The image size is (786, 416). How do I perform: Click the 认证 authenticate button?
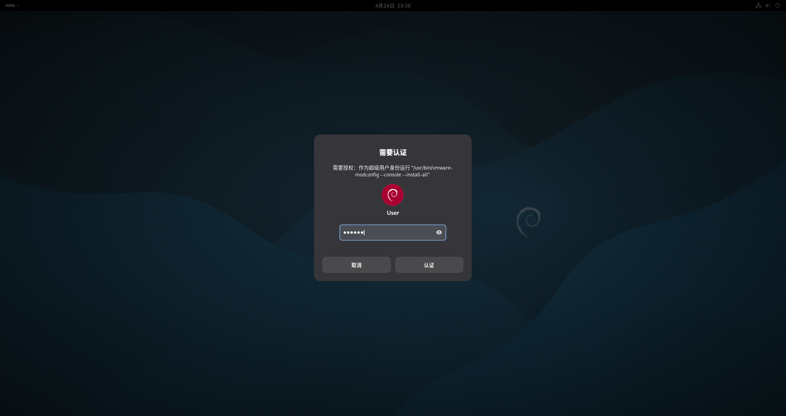click(429, 265)
